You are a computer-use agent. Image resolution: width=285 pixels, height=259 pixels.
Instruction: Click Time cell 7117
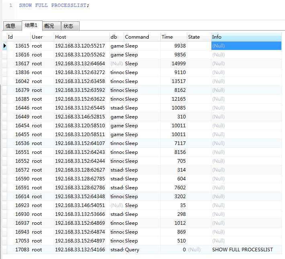(x=174, y=143)
